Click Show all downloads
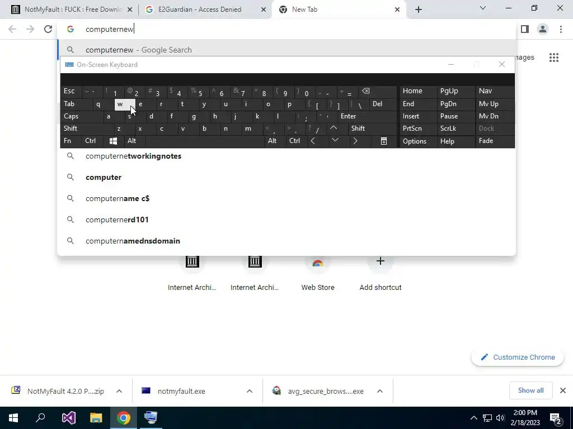Image resolution: width=573 pixels, height=429 pixels. click(x=530, y=390)
